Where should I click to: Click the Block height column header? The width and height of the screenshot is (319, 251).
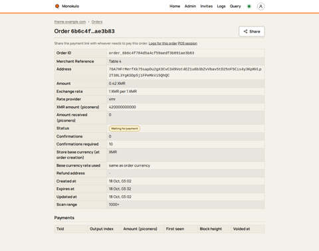(211, 229)
